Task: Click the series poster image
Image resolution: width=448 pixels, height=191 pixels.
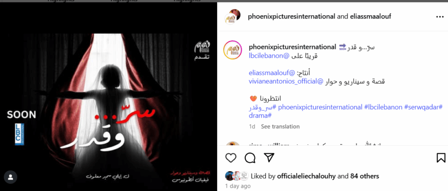Action: tap(109, 109)
